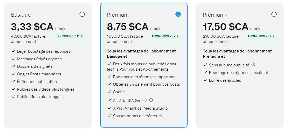Screen dimensions: 287x131
Task: Select the Premium plan radio button
Action: point(178,14)
